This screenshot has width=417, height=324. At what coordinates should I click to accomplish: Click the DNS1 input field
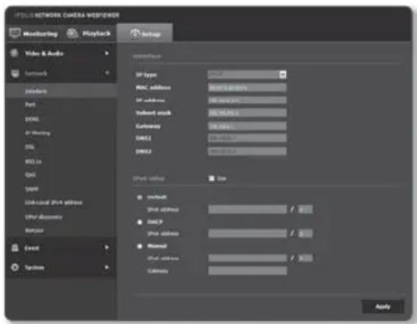coord(247,138)
